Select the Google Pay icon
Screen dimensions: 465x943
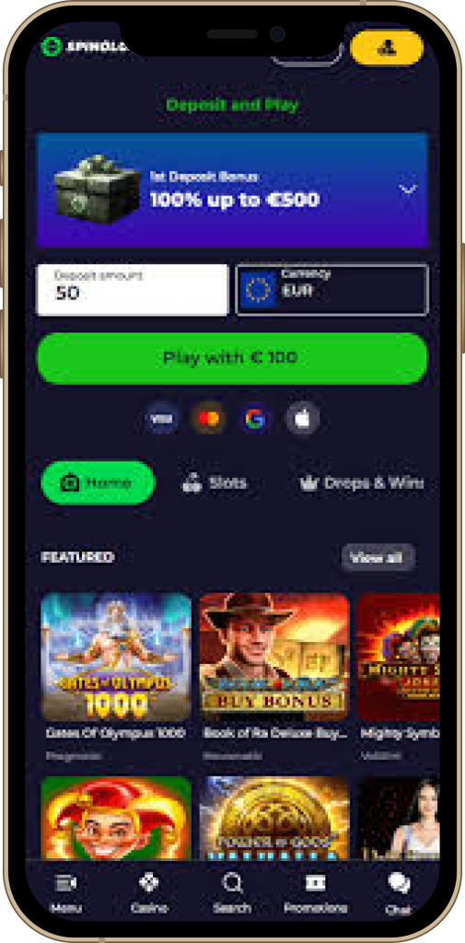click(255, 418)
